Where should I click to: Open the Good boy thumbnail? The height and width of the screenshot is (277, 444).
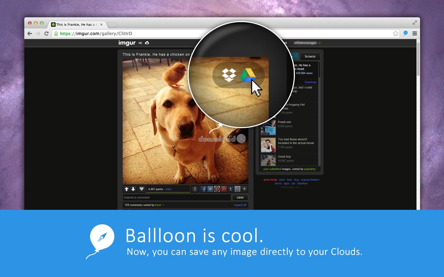click(x=268, y=160)
